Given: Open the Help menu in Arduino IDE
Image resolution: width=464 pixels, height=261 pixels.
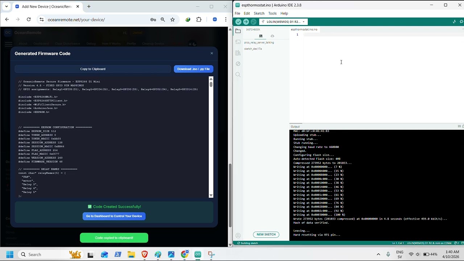Looking at the screenshot, I should (284, 13).
